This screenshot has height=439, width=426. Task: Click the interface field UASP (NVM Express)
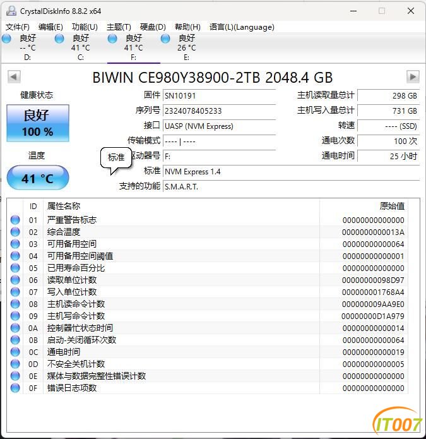(219, 126)
